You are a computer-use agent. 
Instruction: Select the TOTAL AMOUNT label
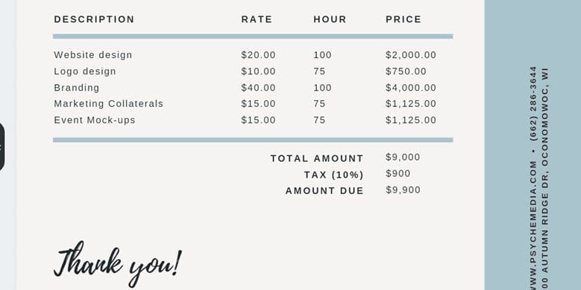tap(317, 158)
